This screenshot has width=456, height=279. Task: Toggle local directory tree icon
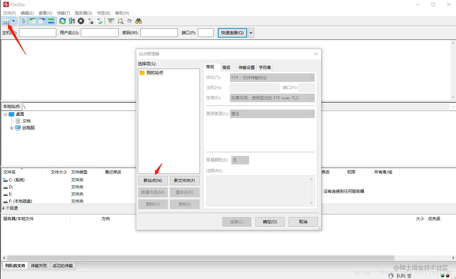[33, 21]
